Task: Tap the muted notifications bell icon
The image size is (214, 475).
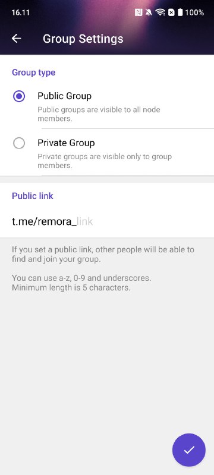Action: click(x=149, y=12)
